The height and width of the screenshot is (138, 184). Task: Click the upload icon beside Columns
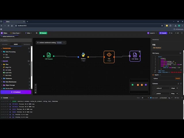coord(178,84)
